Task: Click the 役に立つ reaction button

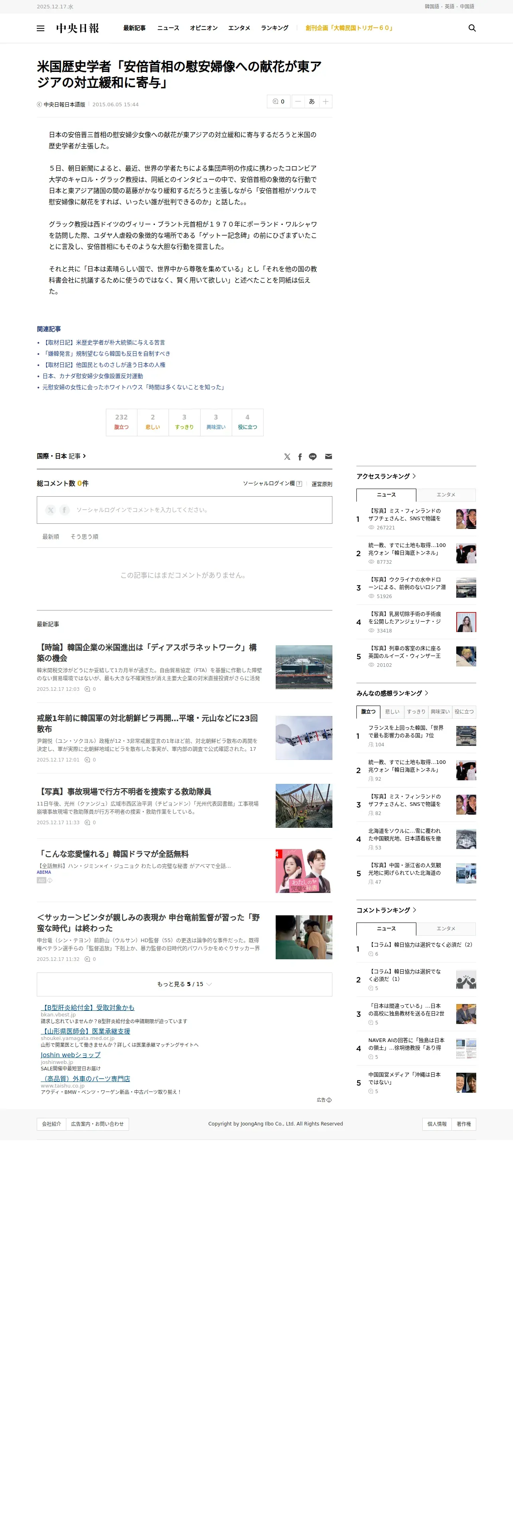Action: coord(247,422)
